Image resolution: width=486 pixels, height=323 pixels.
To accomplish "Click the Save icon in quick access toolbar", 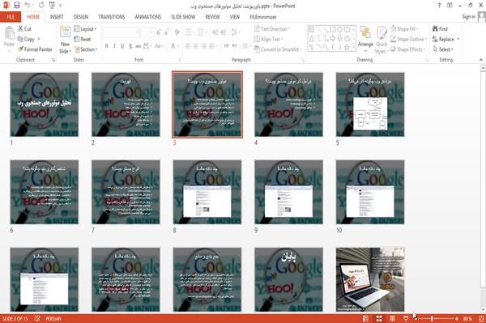I will click(x=17, y=5).
